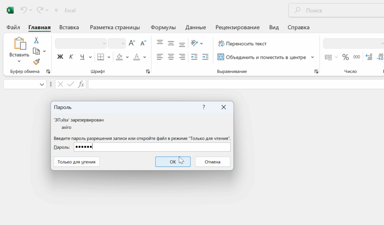Toggle underline Ч formatting
This screenshot has height=225, width=384.
point(82,57)
